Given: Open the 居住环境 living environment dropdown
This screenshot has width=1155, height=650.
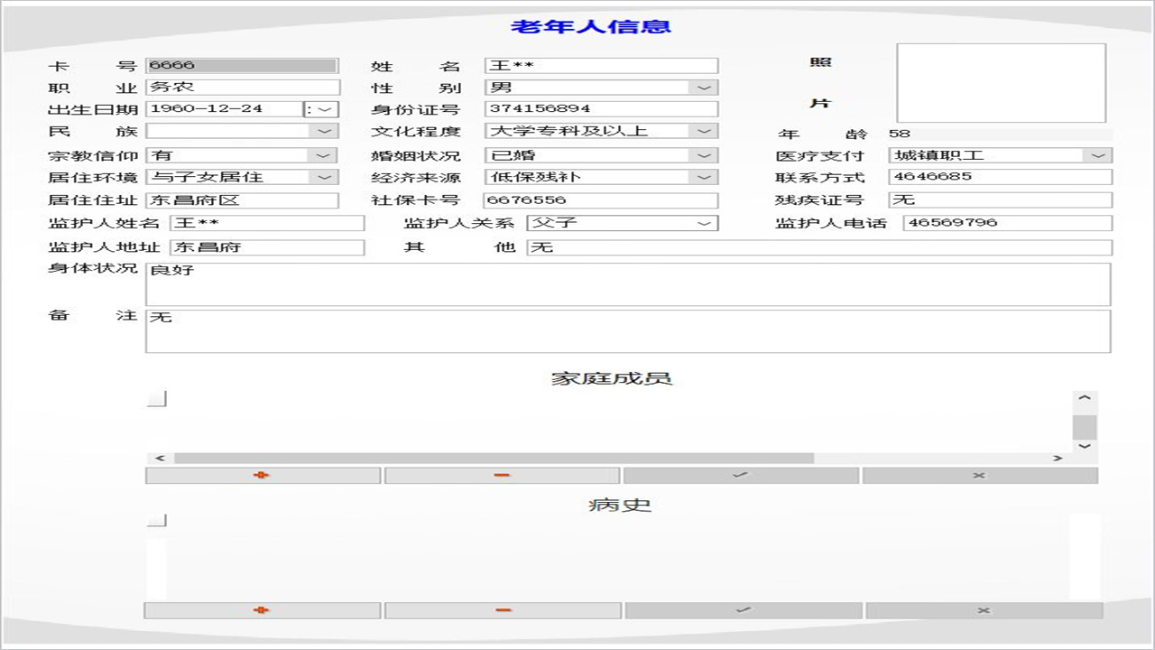Looking at the screenshot, I should tap(325, 177).
